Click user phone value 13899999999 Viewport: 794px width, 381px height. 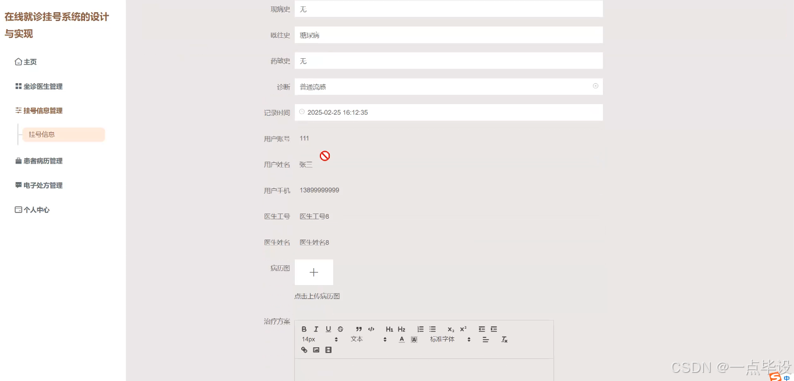coord(319,190)
